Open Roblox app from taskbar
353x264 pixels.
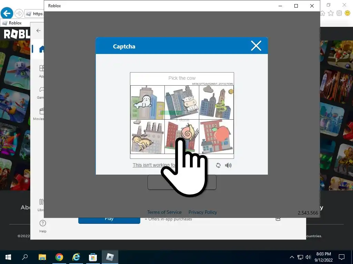(x=110, y=257)
